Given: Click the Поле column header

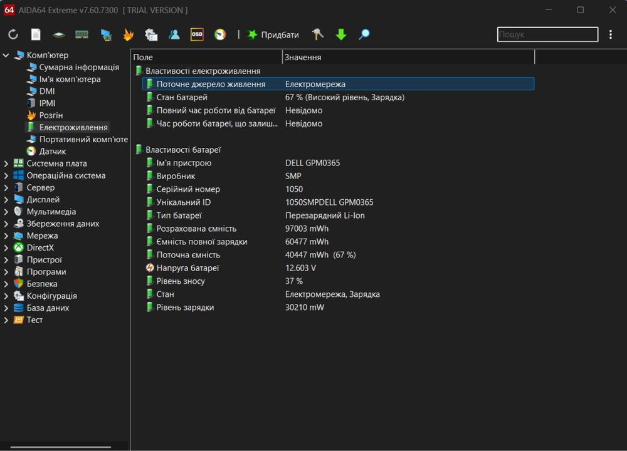Looking at the screenshot, I should tap(207, 57).
